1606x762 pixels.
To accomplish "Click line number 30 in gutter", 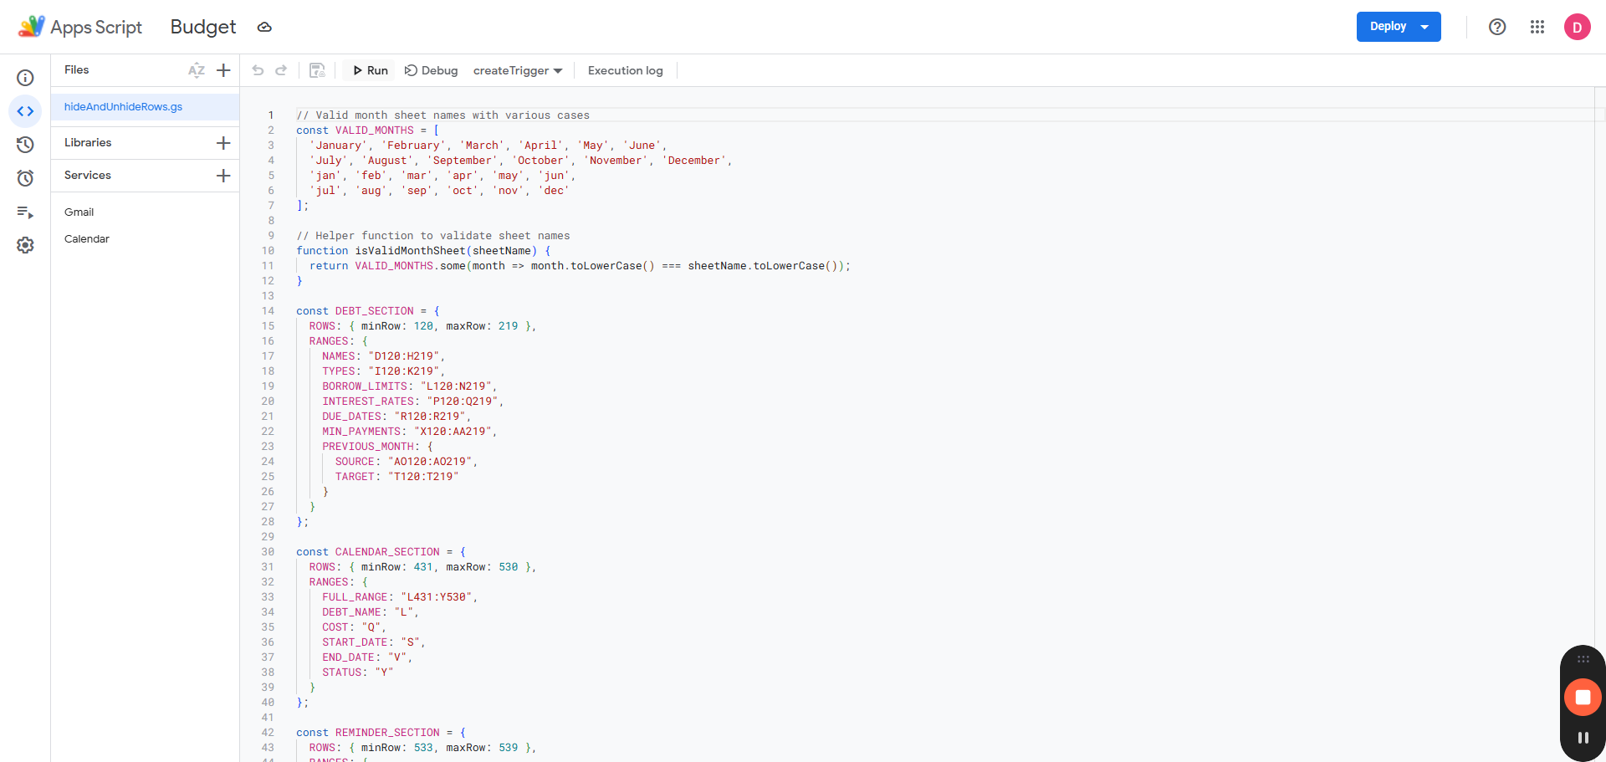I will 268,552.
